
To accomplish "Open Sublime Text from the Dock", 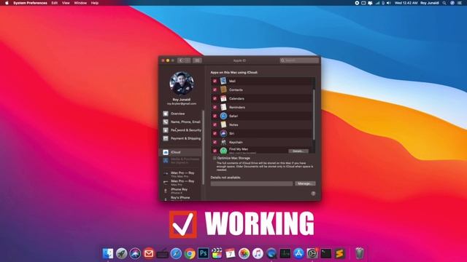I will [x=339, y=253].
